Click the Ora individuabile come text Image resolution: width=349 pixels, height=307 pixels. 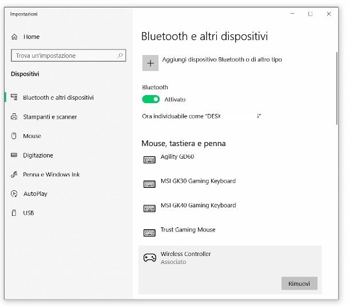click(201, 116)
